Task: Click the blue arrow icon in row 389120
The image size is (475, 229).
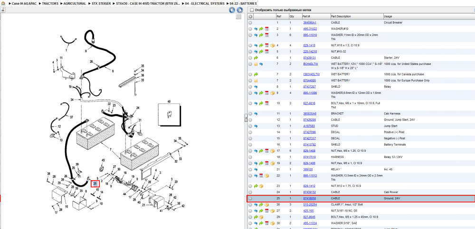Action: tap(256, 169)
